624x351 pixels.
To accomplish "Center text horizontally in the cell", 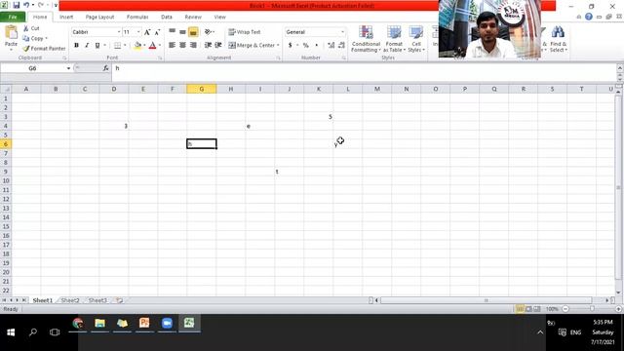I will click(182, 46).
